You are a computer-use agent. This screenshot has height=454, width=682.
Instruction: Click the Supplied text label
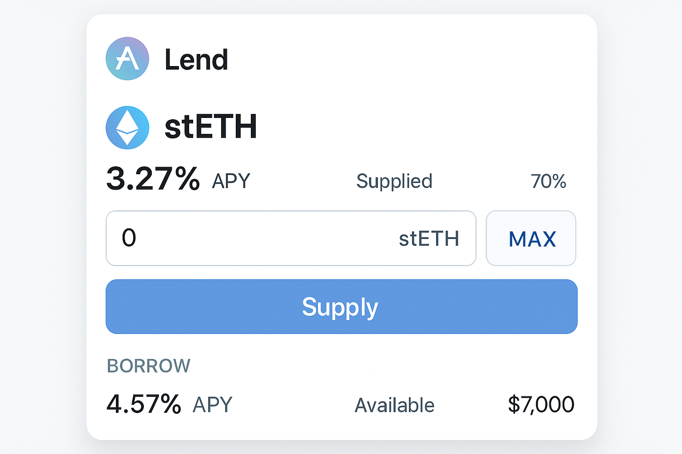394,181
